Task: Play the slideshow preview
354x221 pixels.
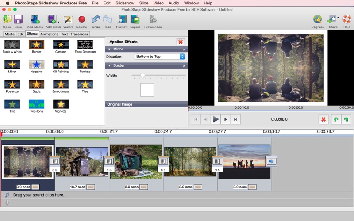Action: [215, 119]
